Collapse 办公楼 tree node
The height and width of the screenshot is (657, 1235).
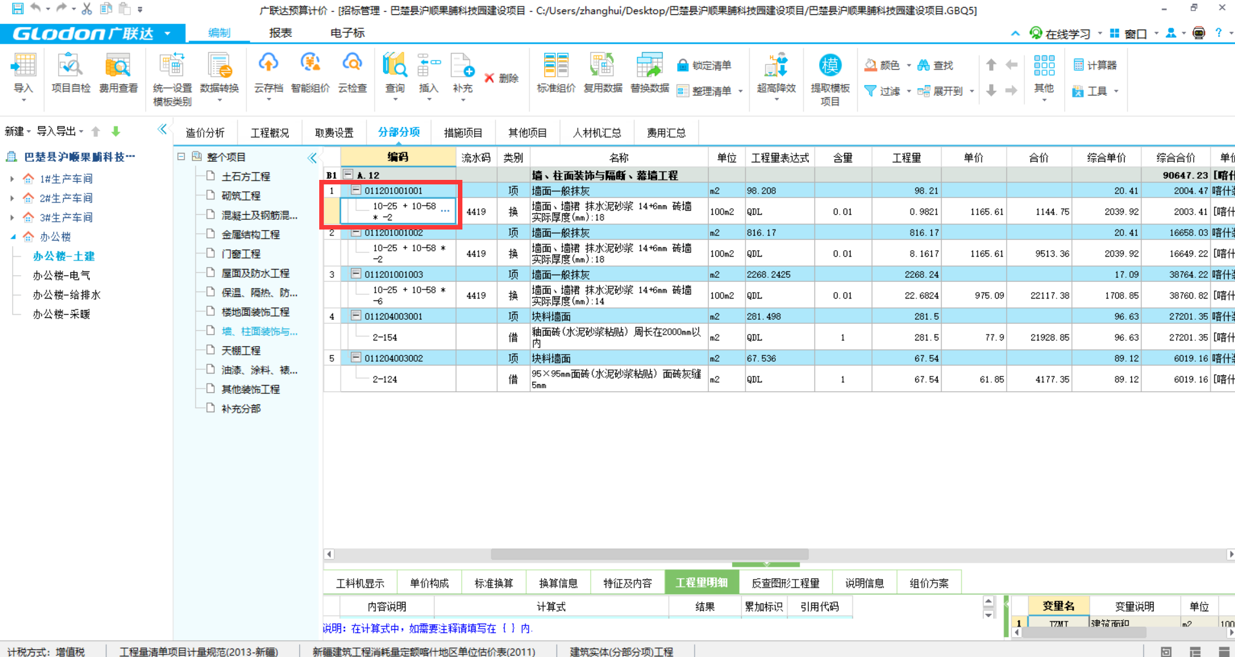click(12, 237)
